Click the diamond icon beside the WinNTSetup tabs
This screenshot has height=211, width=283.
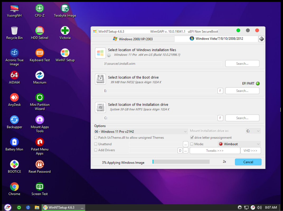coord(261,39)
